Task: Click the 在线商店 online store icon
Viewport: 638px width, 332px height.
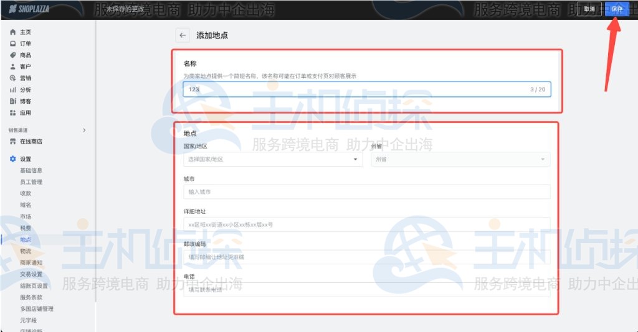Action: coord(12,141)
